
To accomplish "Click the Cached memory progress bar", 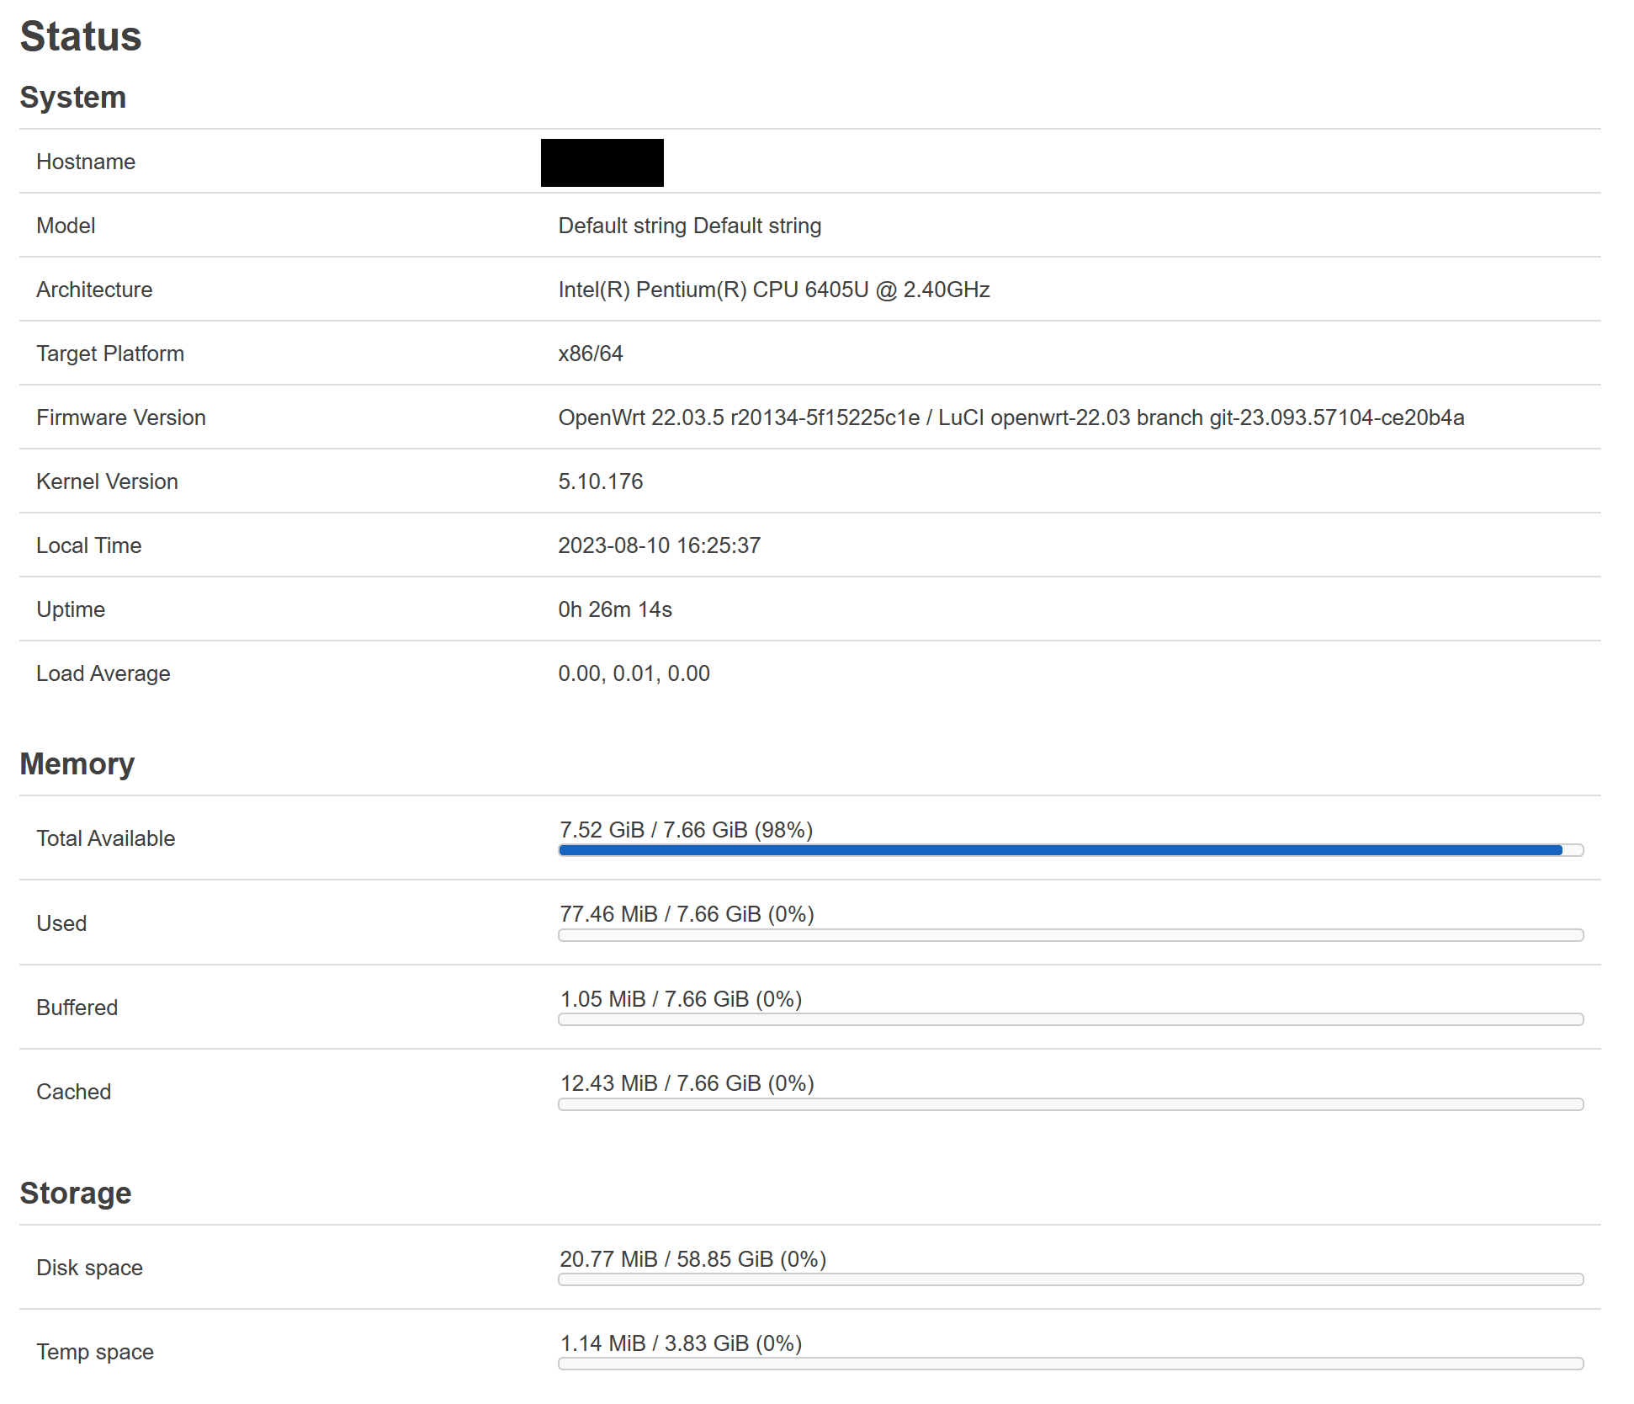I will click(x=1069, y=1104).
